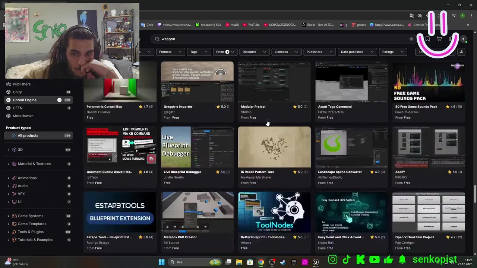Open the müzik bookmark
Image resolution: width=477 pixels, height=268 pixels.
pyautogui.click(x=232, y=25)
